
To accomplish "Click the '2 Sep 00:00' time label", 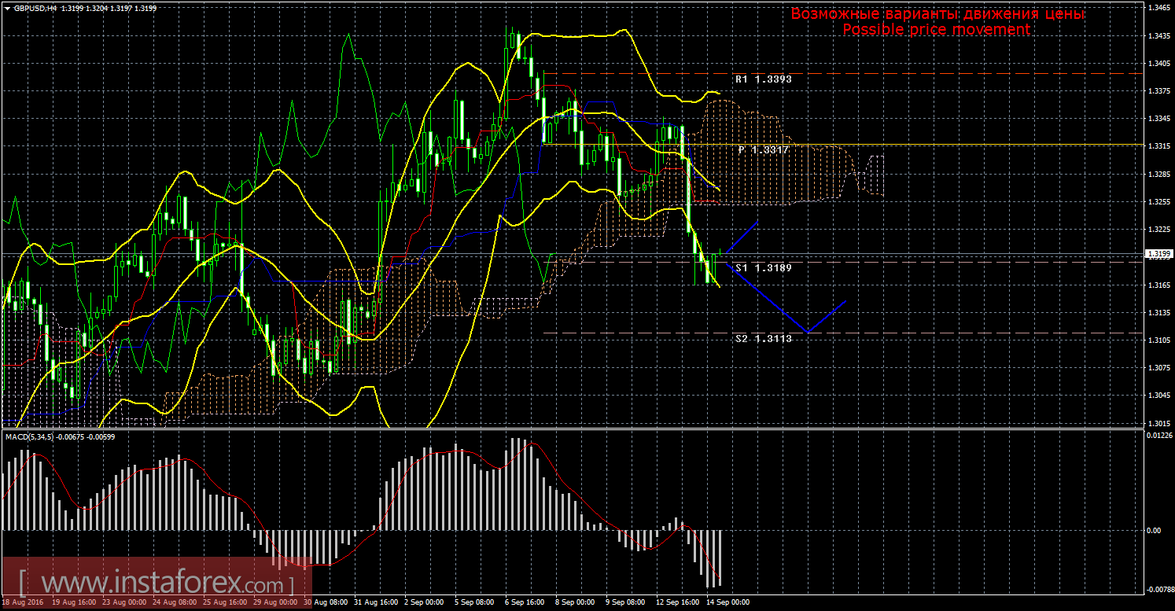I will pyautogui.click(x=425, y=602).
